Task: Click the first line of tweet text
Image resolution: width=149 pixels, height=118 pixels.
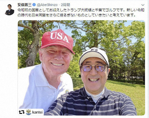Action: pos(81,10)
